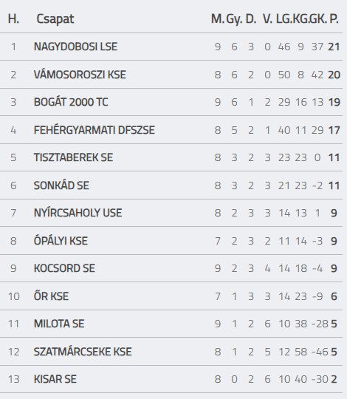Image resolution: width=347 pixels, height=399 pixels.
Task: Click Nagydobosi LSE's 21 points value
Action: 334,47
